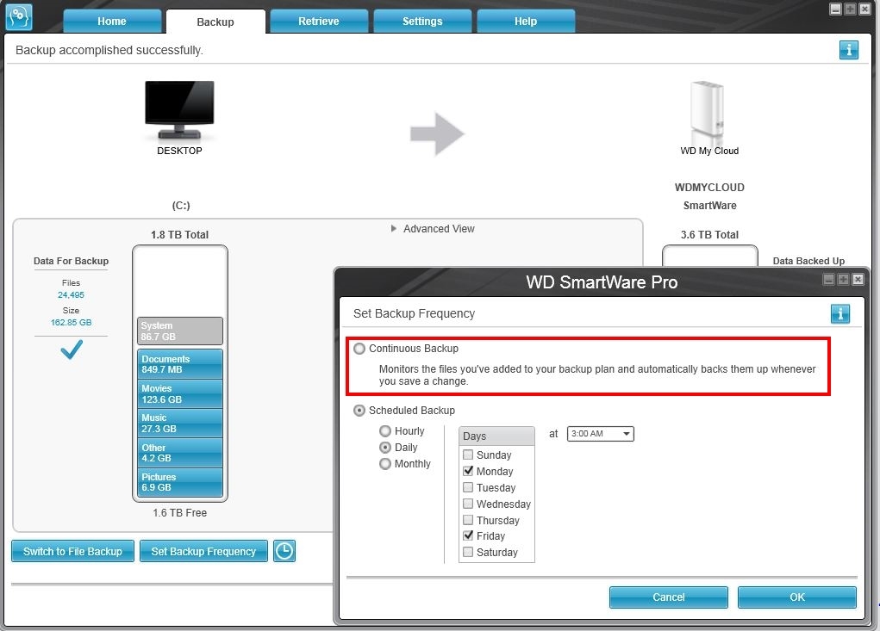Click the 1.8 TB Total label

coord(179,235)
